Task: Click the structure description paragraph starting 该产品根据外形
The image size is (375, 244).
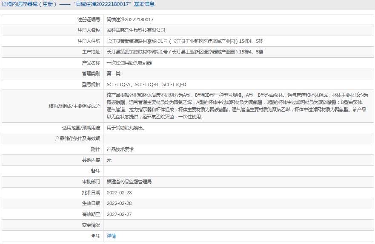Action: 237,106
